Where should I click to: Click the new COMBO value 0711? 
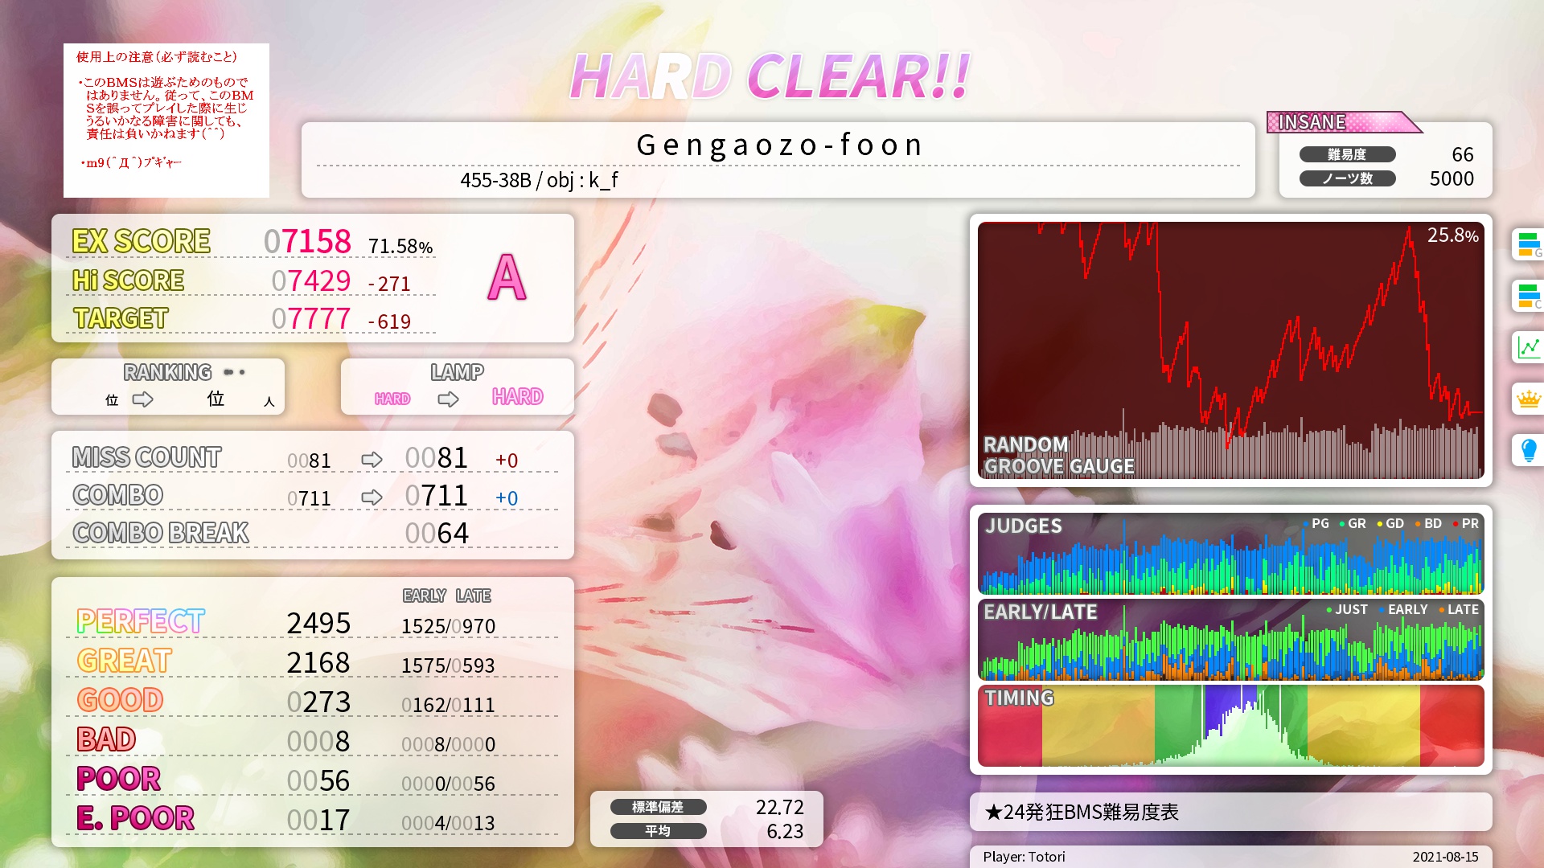pos(437,496)
